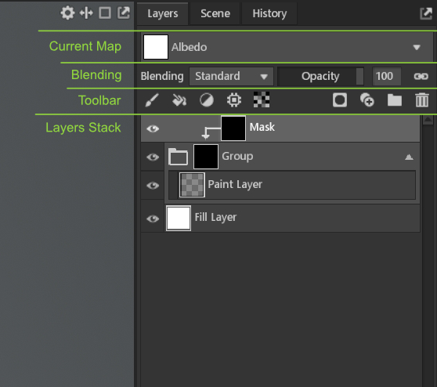Add an adjustment layer with half-circle icon
The image size is (437, 387).
207,100
